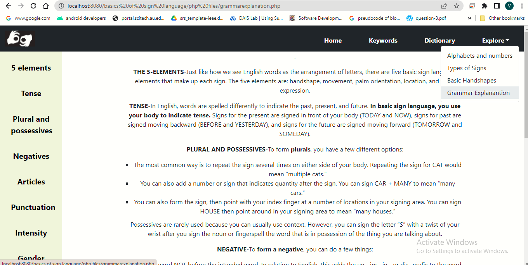Open Software Developm... bookmark
Viewport: 528px width, 265px height.
tap(316, 18)
